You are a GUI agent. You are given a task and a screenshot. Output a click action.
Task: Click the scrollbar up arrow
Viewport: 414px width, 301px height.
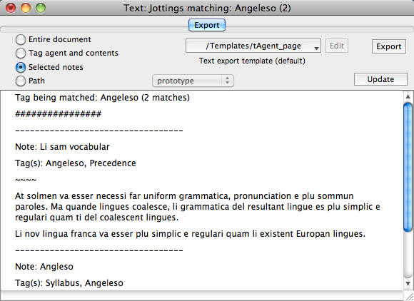[x=408, y=96]
